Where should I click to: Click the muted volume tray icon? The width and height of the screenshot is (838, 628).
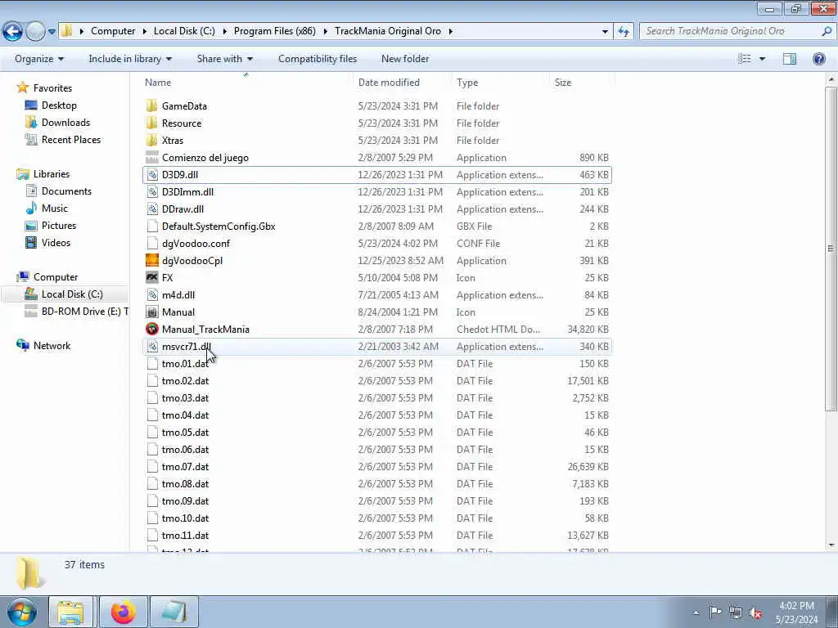[x=755, y=612]
